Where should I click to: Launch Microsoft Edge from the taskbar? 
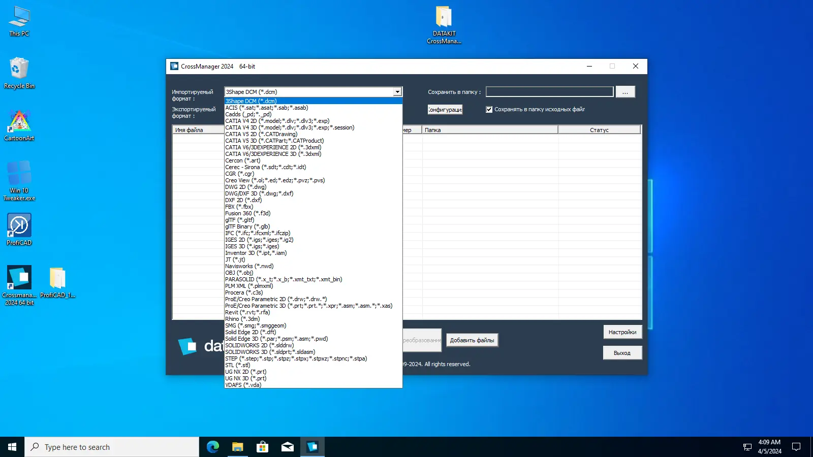pos(212,447)
